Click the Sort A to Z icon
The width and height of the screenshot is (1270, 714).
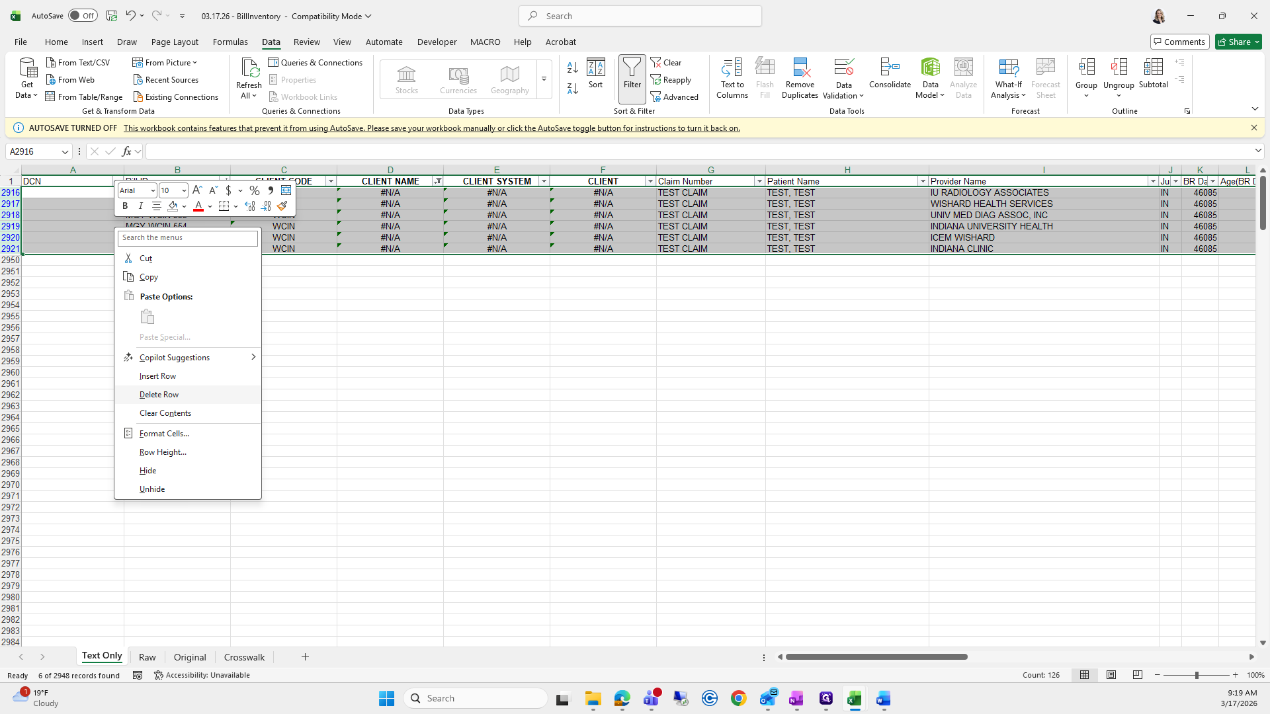click(572, 67)
